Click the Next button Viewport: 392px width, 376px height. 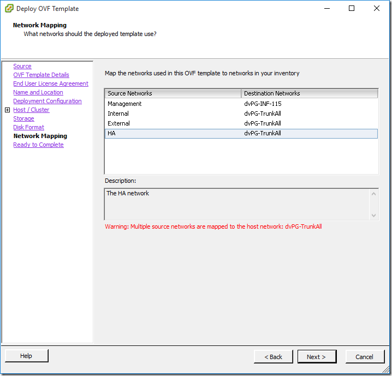[316, 357]
